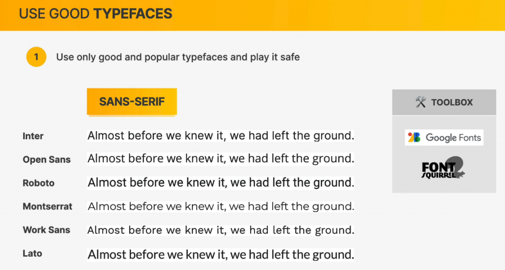Image resolution: width=505 pixels, height=270 pixels.
Task: Click the USE GOOD TYPEFACES heading
Action: [96, 14]
